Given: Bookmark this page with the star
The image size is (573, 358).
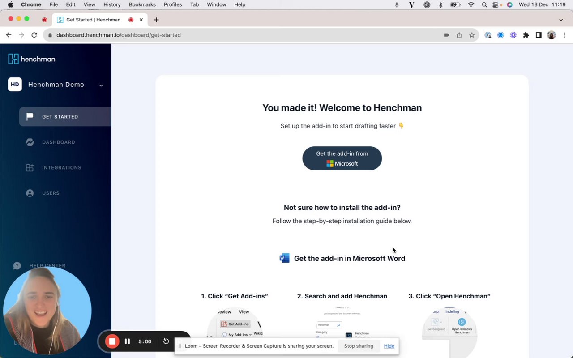Looking at the screenshot, I should 472,35.
